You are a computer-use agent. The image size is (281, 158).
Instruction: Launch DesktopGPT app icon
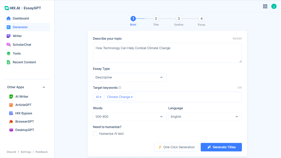tap(11, 130)
